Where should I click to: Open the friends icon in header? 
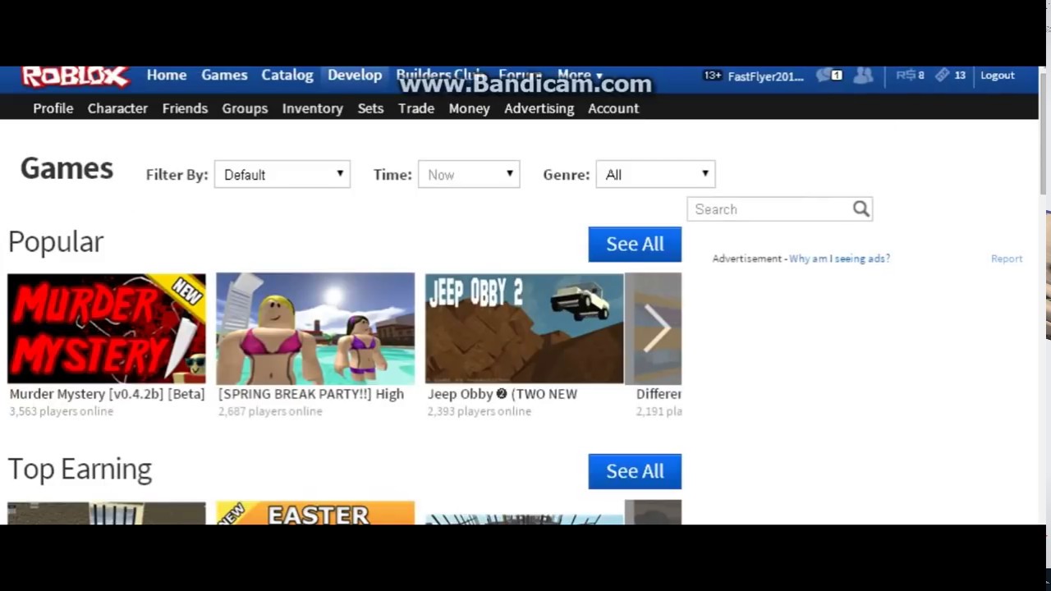[863, 76]
